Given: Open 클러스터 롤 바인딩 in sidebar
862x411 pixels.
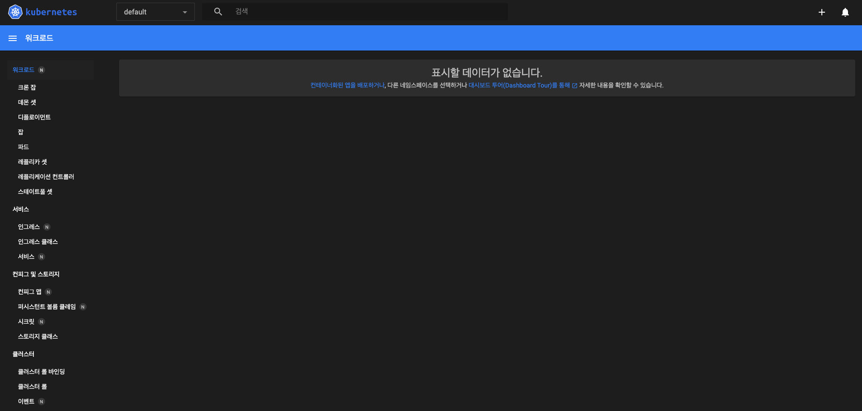Looking at the screenshot, I should point(41,372).
